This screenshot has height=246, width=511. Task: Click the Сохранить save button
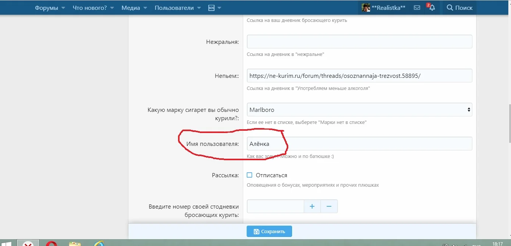click(x=269, y=231)
